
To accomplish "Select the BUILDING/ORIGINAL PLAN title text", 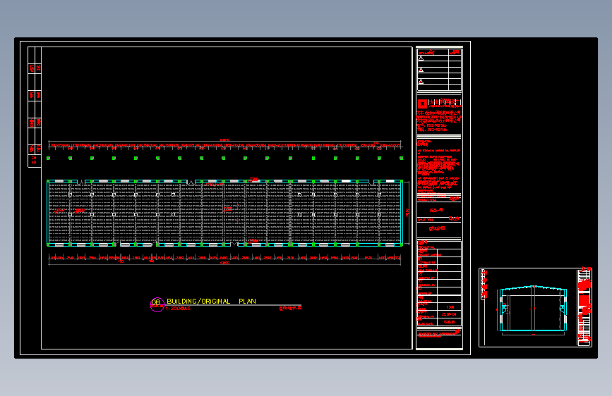I will [x=211, y=302].
